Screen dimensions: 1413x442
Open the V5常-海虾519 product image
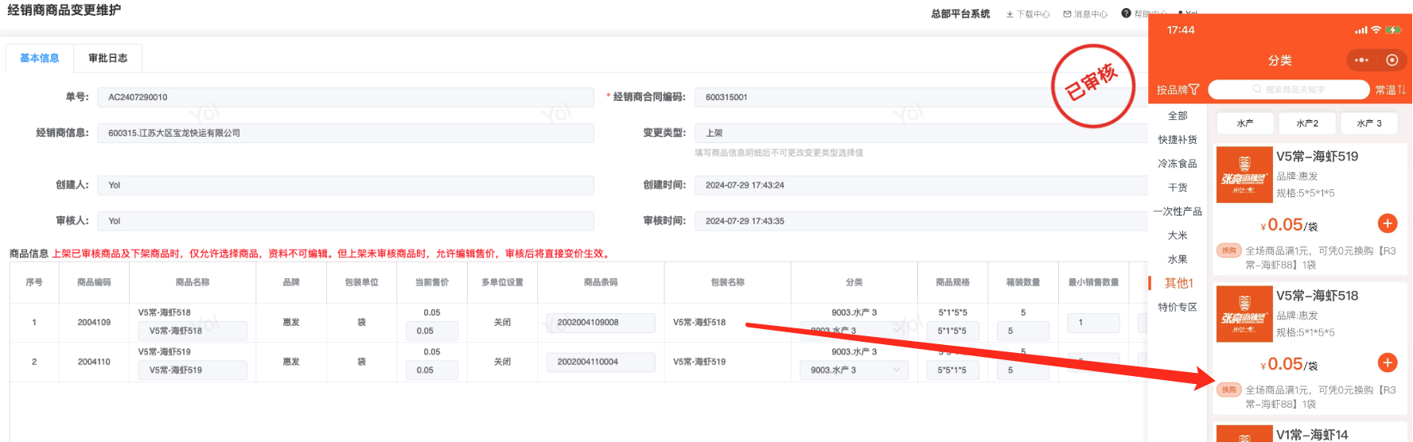(1244, 175)
